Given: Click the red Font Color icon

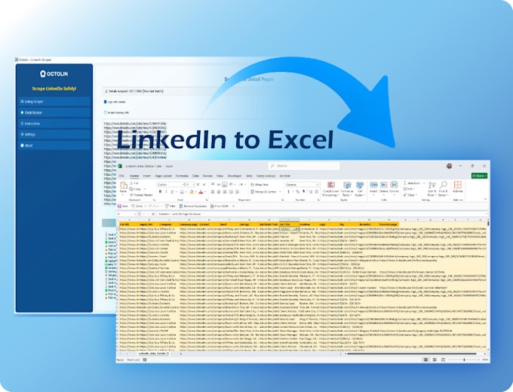Looking at the screenshot, I should point(201,192).
